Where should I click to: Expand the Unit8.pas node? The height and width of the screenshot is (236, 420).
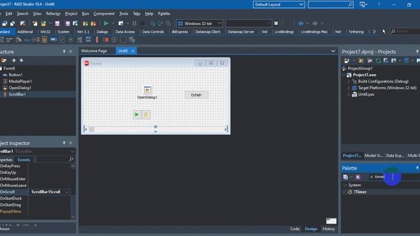click(348, 94)
